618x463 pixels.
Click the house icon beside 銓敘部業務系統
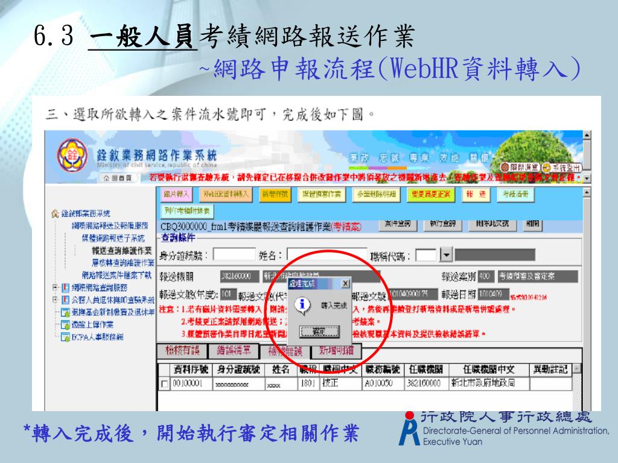pos(55,214)
